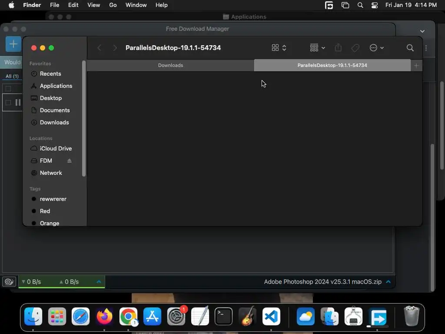The width and height of the screenshot is (445, 334).
Task: Launch Safari from the Dock
Action: point(80,317)
